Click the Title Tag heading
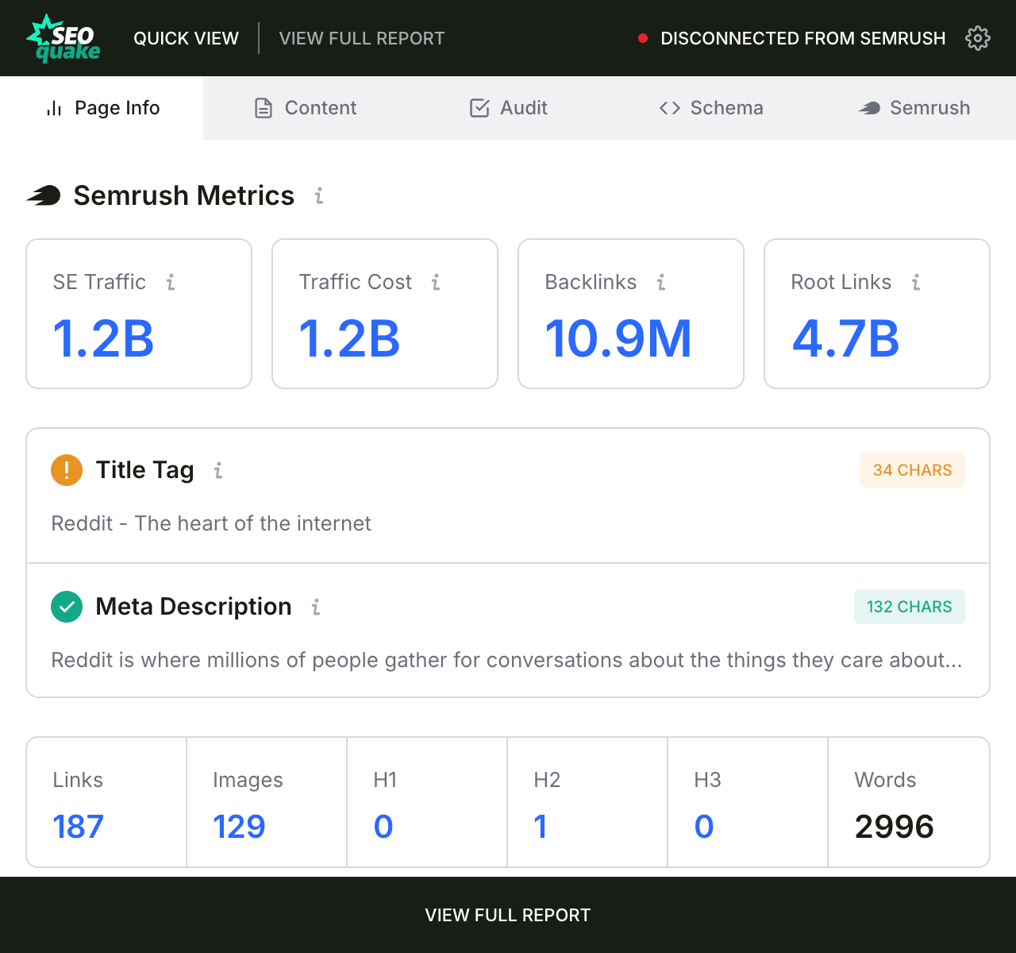This screenshot has width=1016, height=953. (x=144, y=470)
